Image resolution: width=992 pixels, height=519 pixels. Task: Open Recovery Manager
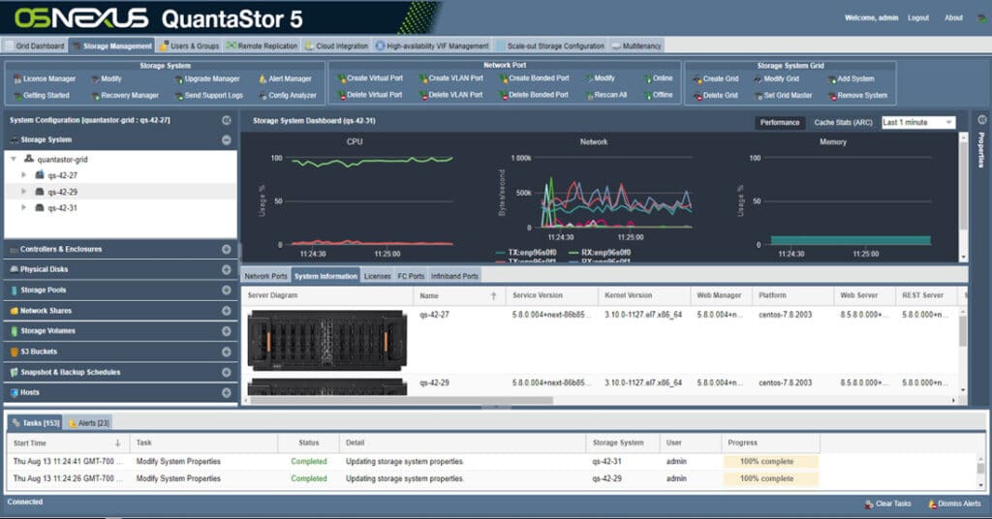click(x=125, y=96)
